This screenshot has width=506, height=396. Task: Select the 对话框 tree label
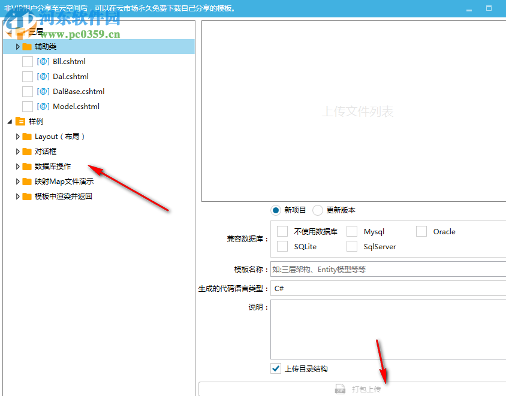click(46, 152)
